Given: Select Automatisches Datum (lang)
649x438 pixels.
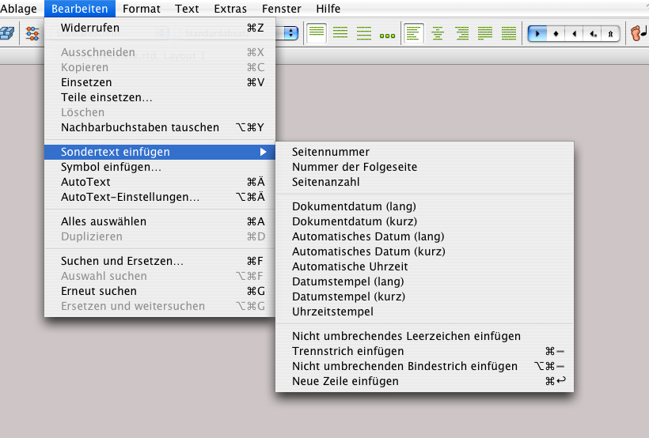Looking at the screenshot, I should 368,236.
